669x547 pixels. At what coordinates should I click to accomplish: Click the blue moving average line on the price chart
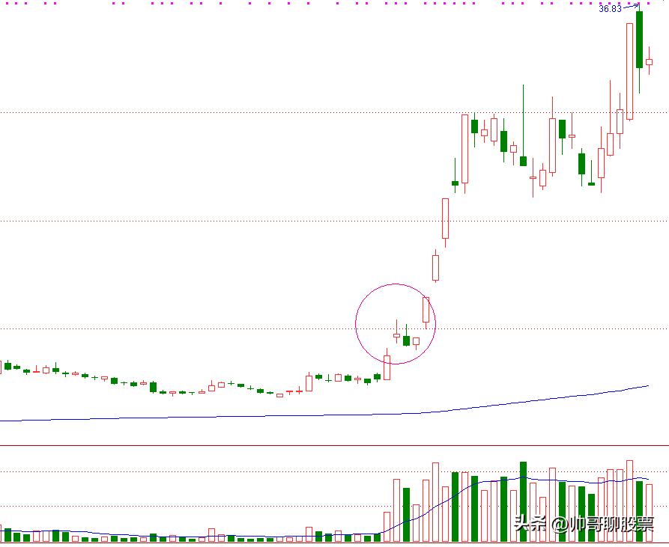324,415
